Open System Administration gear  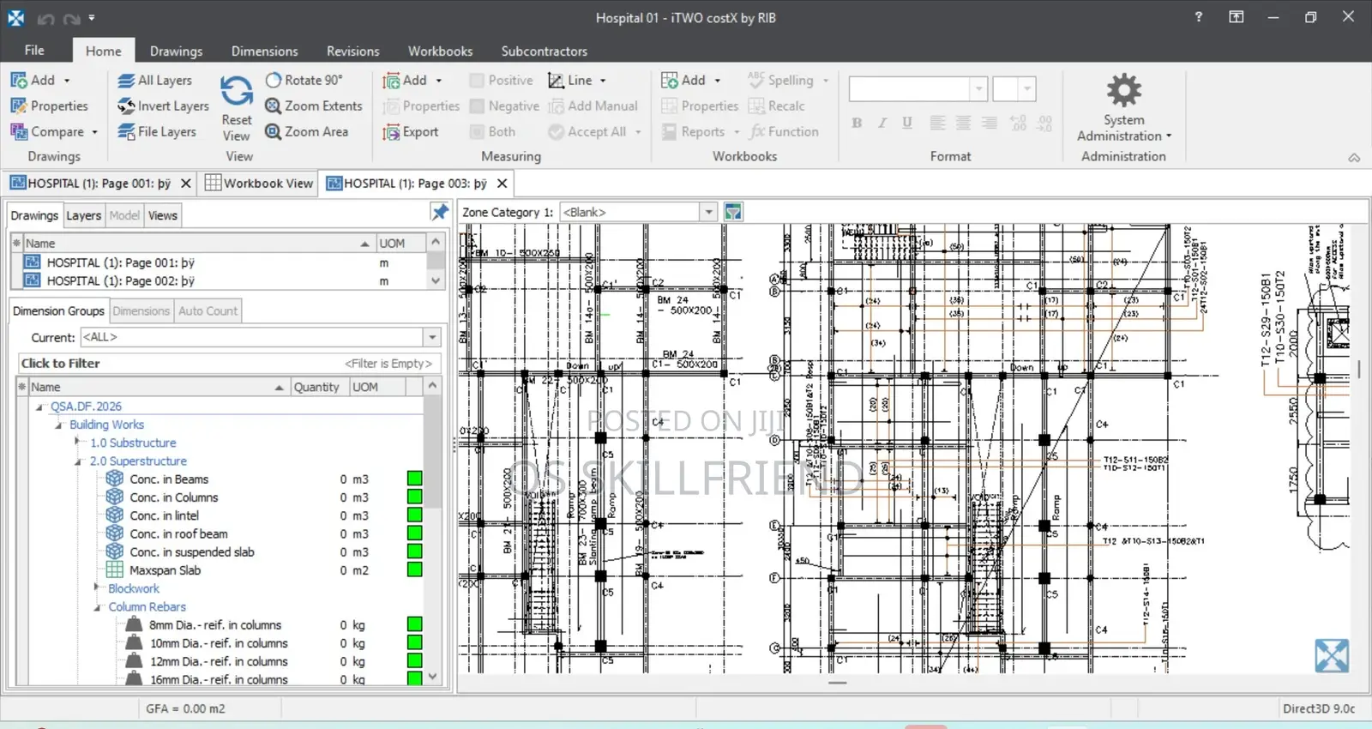[x=1123, y=107]
